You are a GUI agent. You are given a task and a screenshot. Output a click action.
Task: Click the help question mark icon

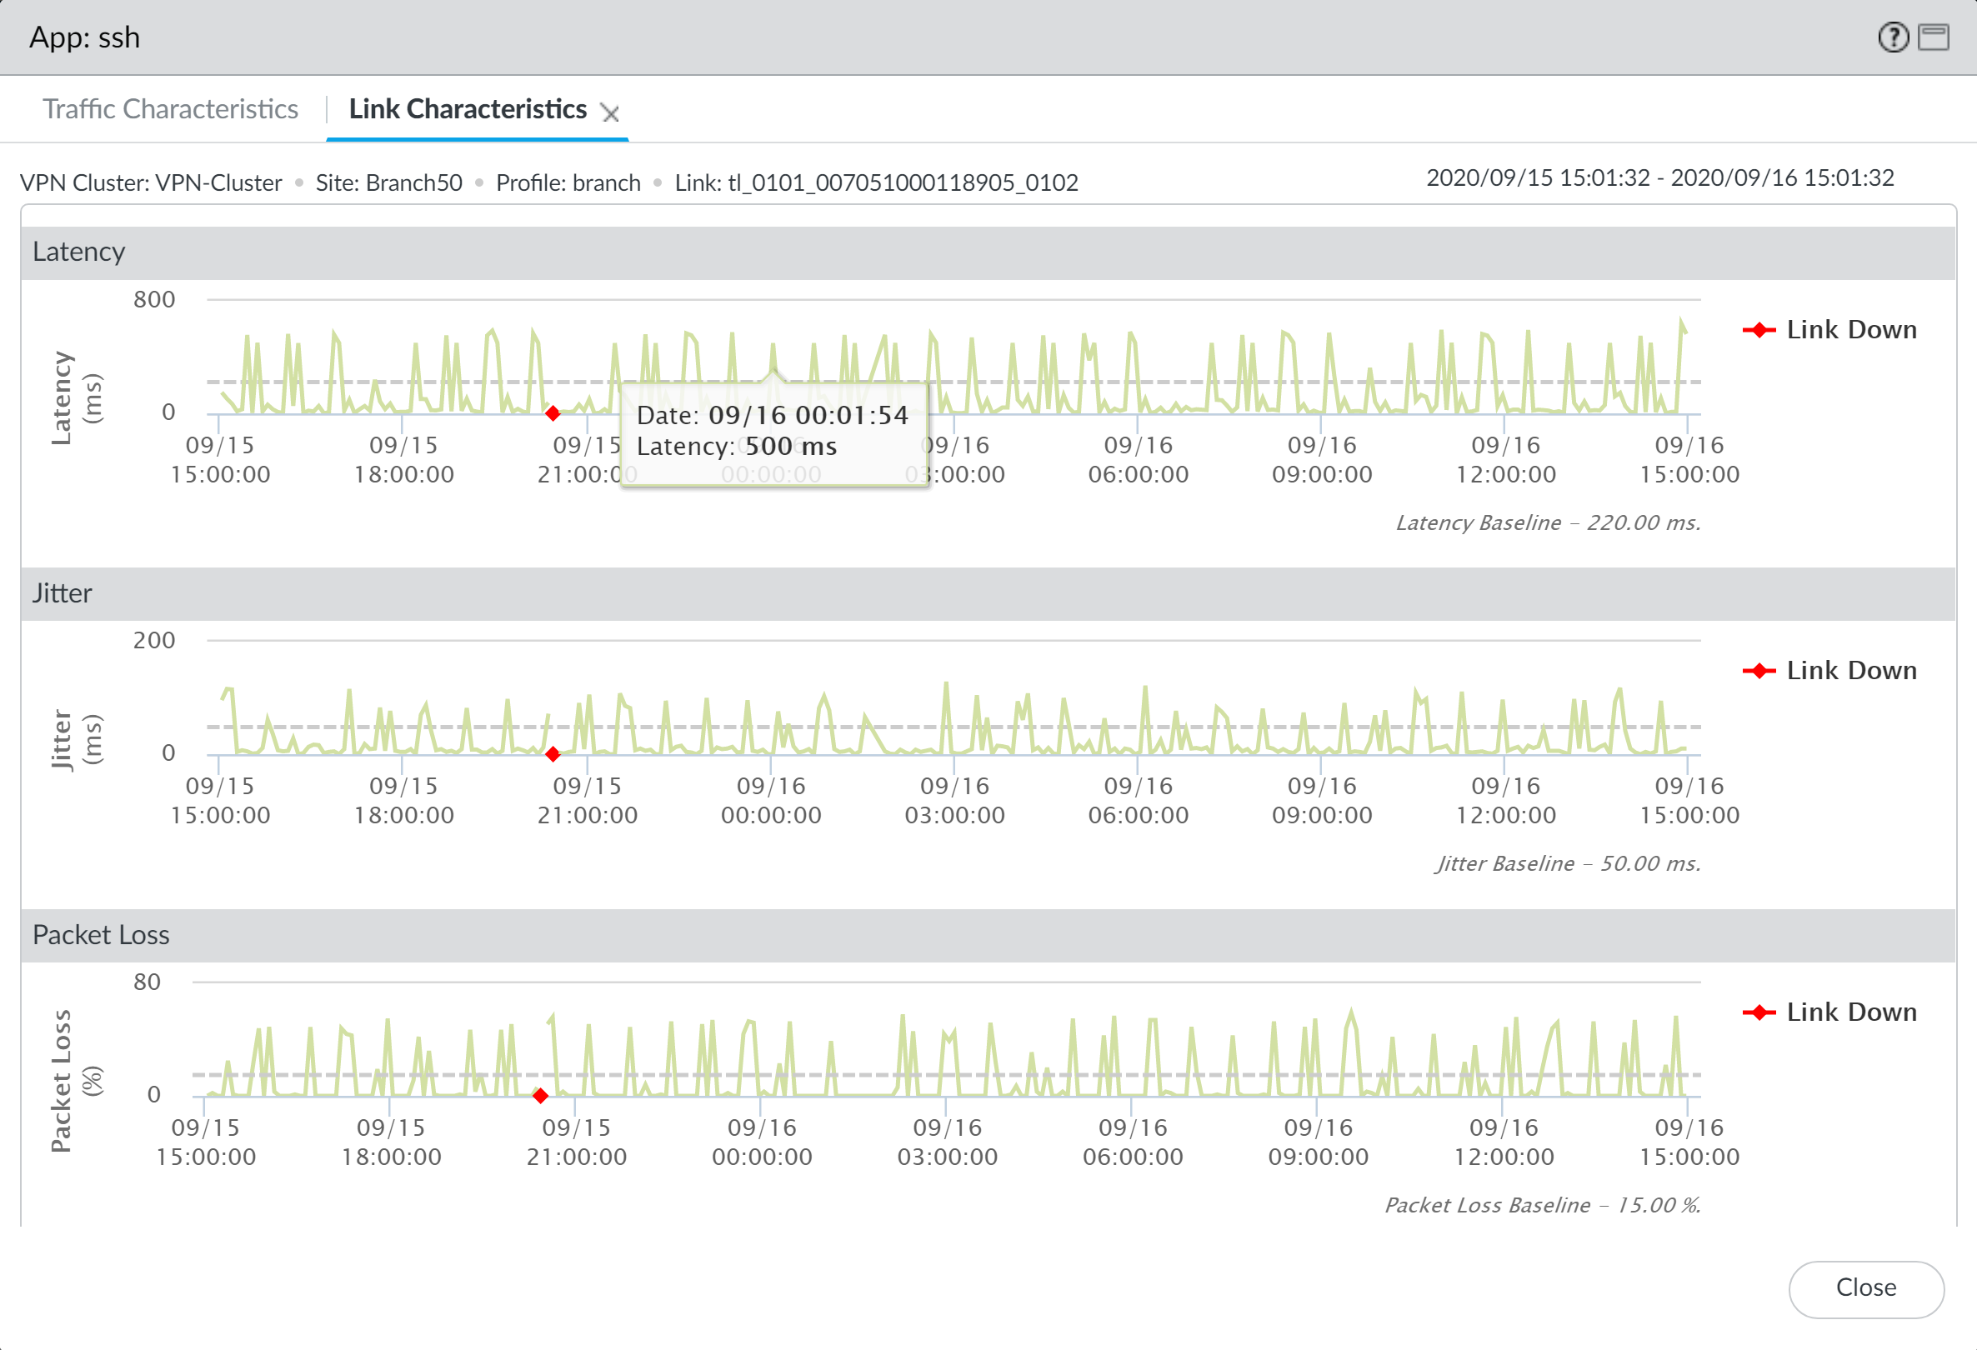point(1893,37)
